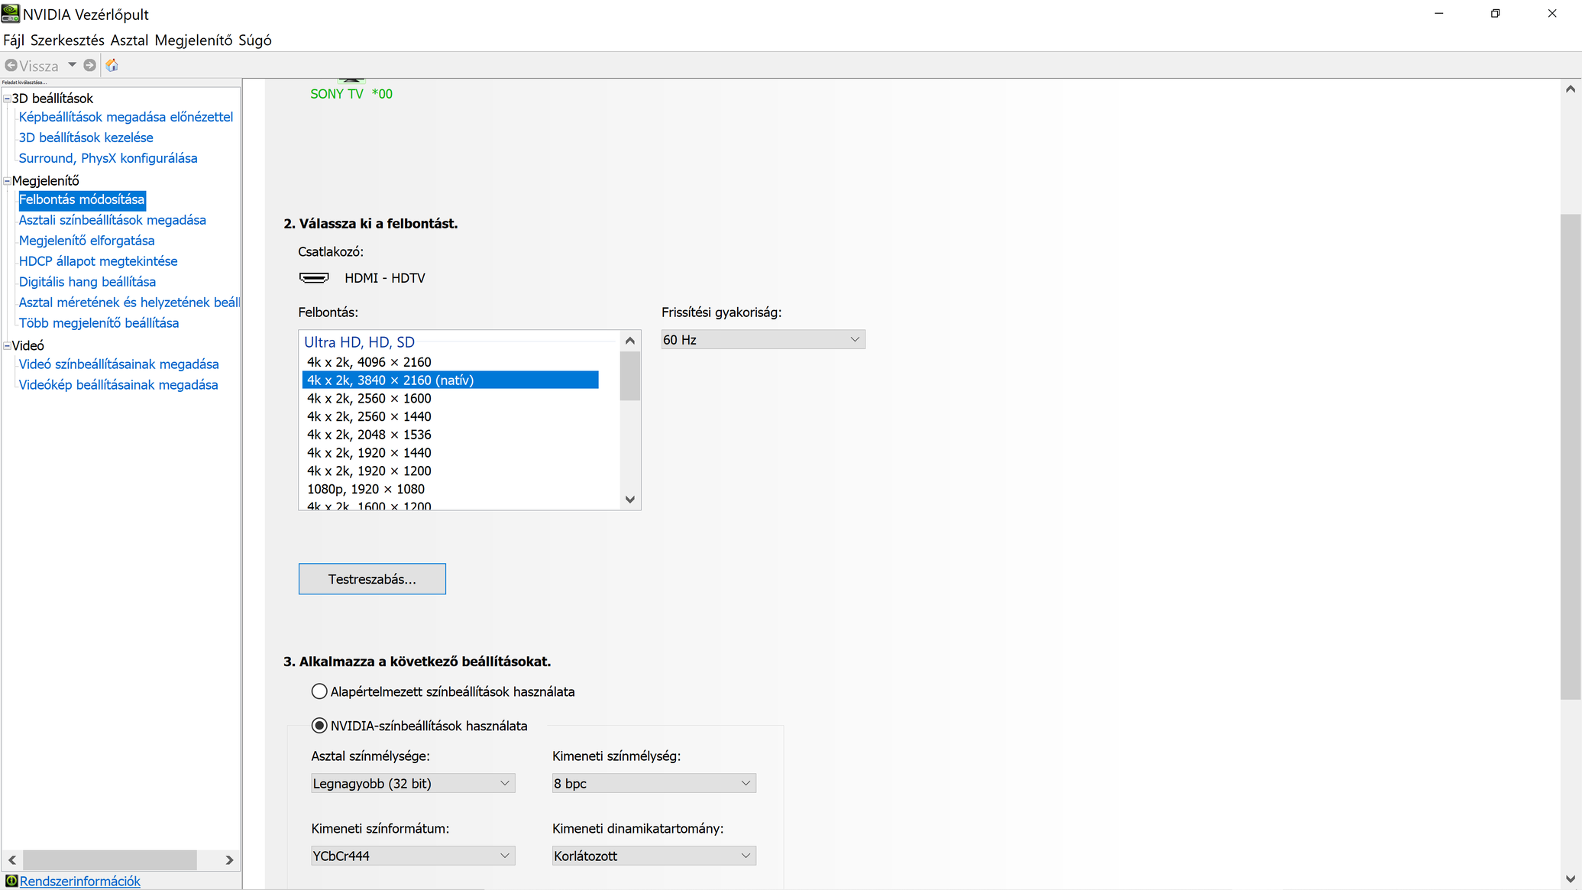Restore down the NVIDIA Vezérlőpult window

tap(1496, 14)
